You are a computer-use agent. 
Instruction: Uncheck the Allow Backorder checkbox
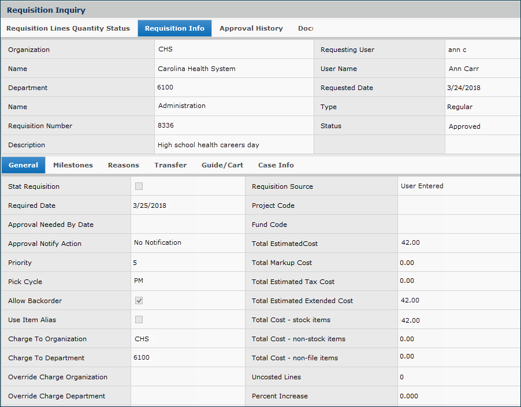click(139, 300)
